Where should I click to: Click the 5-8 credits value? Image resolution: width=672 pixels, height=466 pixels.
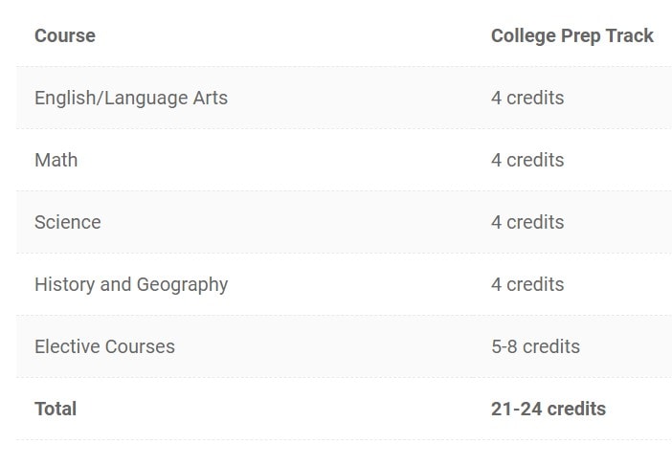tap(536, 346)
